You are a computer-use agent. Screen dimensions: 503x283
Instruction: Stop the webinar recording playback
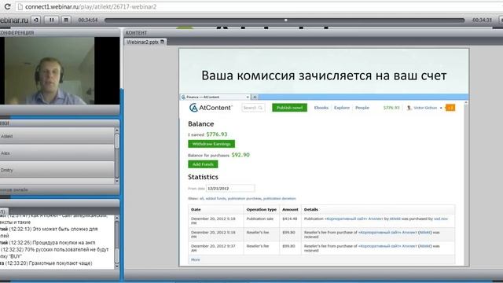point(66,20)
